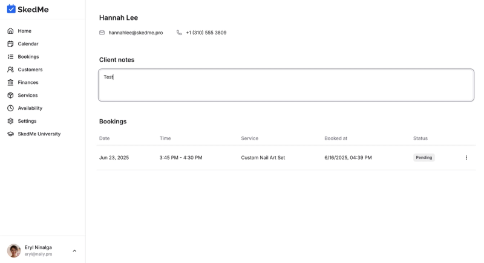Focus the Client notes text box

pyautogui.click(x=286, y=85)
